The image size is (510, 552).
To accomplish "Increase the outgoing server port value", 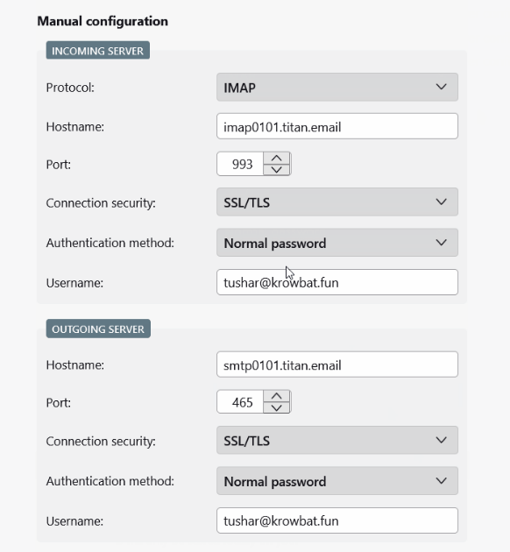I will [277, 396].
